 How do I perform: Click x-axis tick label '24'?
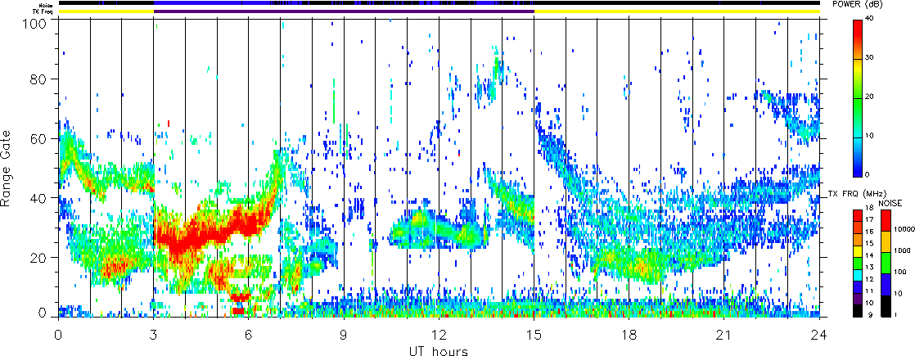[819, 335]
